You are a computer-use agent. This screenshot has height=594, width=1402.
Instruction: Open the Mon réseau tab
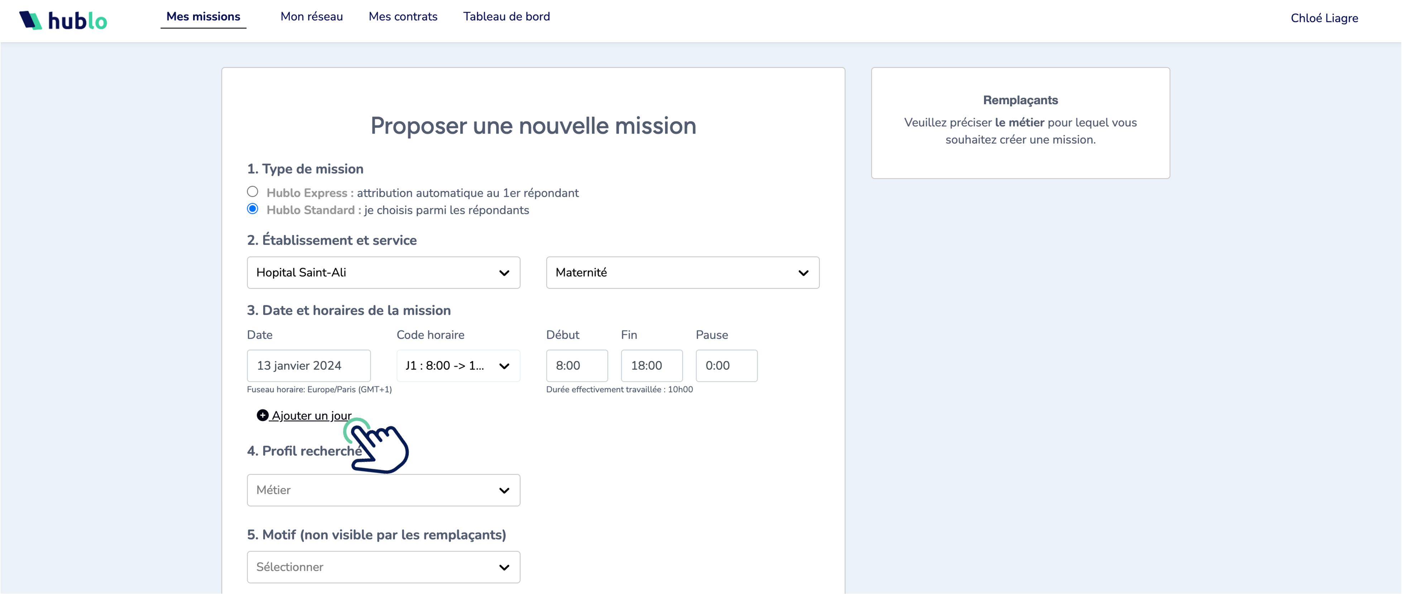[311, 16]
